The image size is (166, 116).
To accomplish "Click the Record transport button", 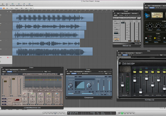I will click(x=64, y=113).
